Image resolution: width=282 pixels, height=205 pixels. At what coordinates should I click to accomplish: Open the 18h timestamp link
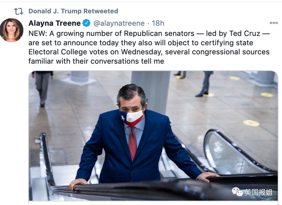(158, 23)
